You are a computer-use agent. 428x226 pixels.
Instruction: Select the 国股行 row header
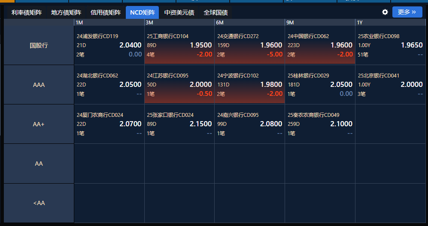click(x=39, y=45)
